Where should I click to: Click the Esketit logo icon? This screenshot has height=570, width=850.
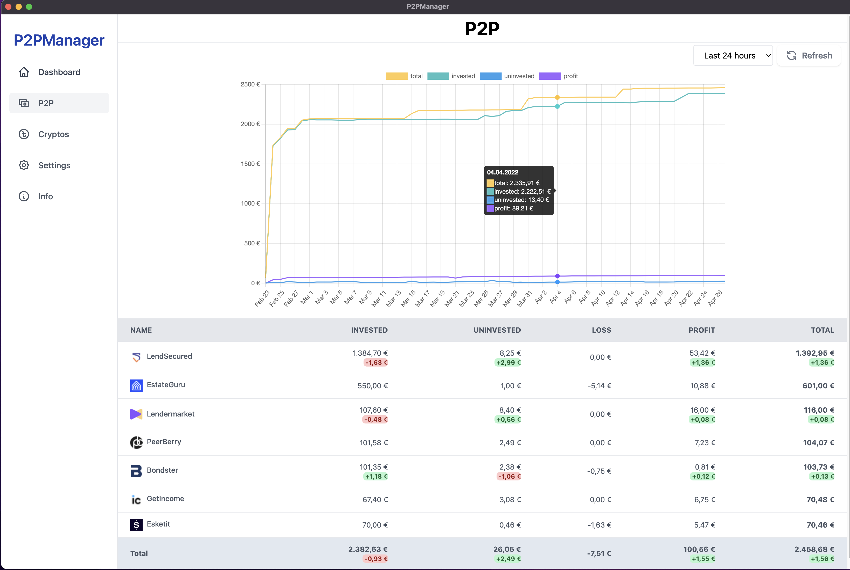[136, 524]
